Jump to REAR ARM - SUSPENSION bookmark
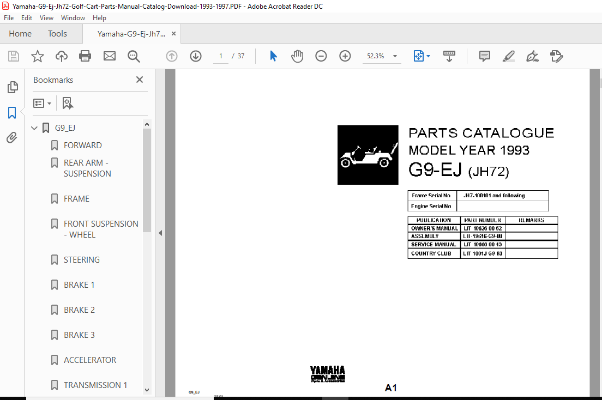Screen dimensions: 602x400 click(87, 168)
